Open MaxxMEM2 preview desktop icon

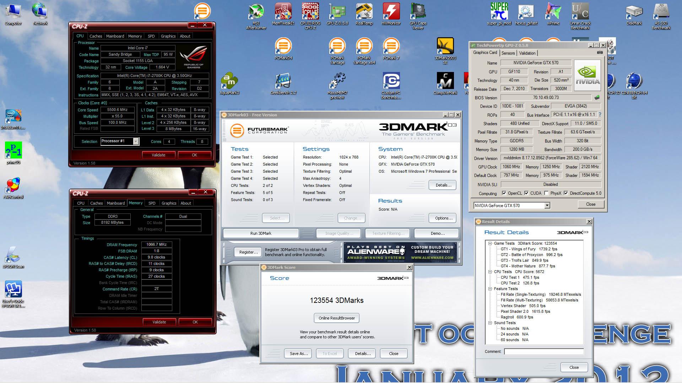click(337, 86)
